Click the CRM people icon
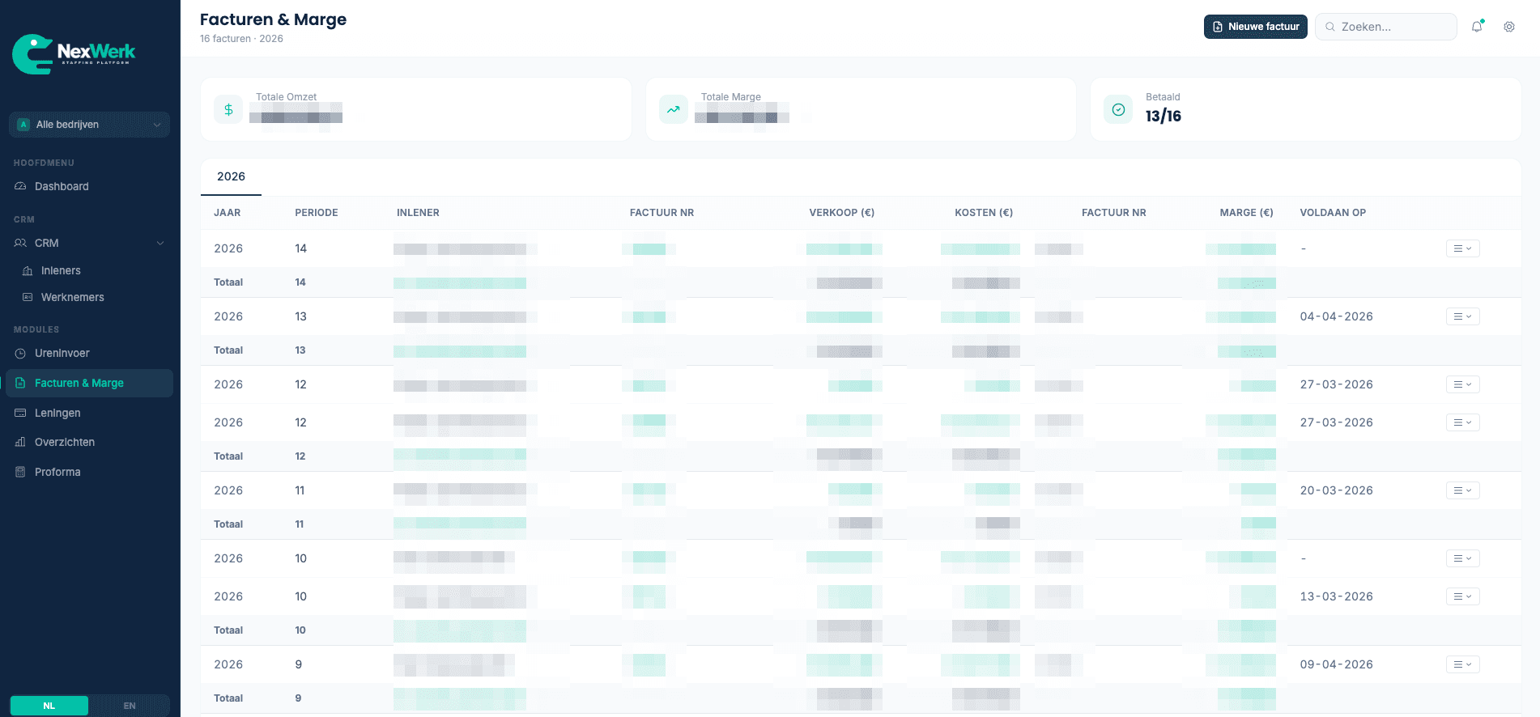Image resolution: width=1540 pixels, height=717 pixels. (x=20, y=243)
